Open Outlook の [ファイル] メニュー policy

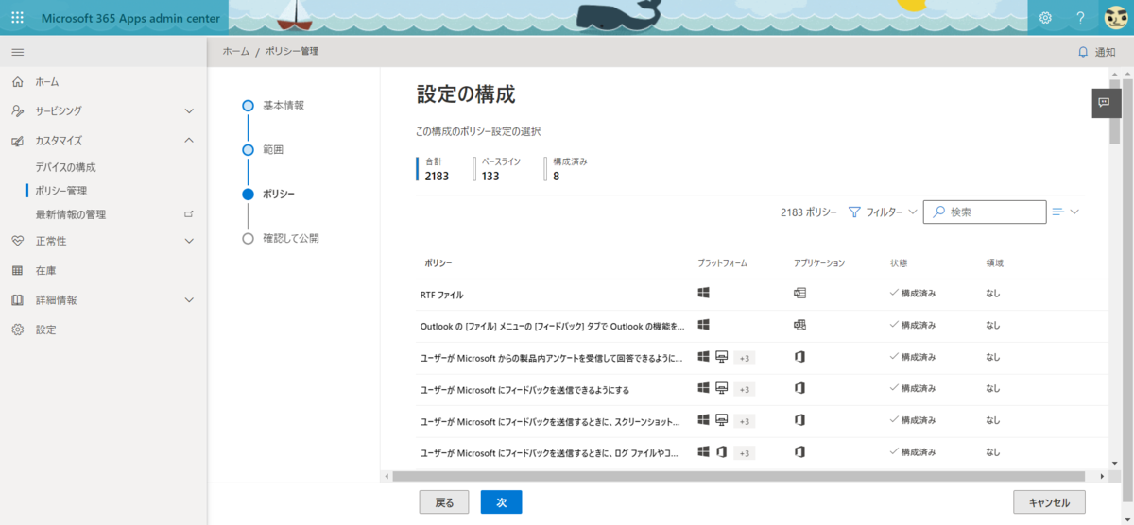pos(552,326)
